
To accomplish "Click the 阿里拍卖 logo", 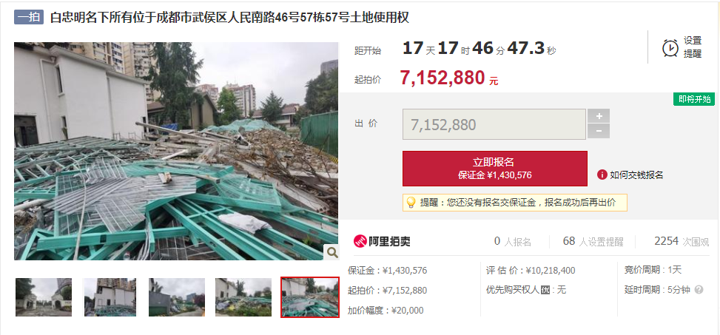I will 382,241.
